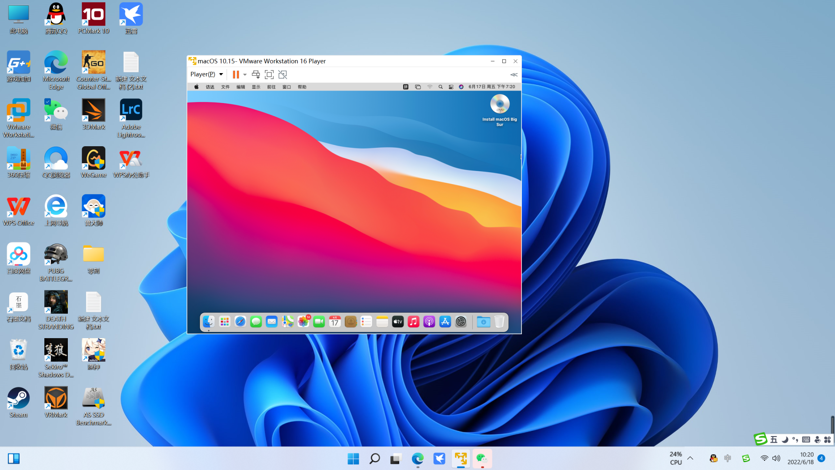Click Siri icon in macOS menu bar
Image resolution: width=835 pixels, height=470 pixels.
click(461, 87)
